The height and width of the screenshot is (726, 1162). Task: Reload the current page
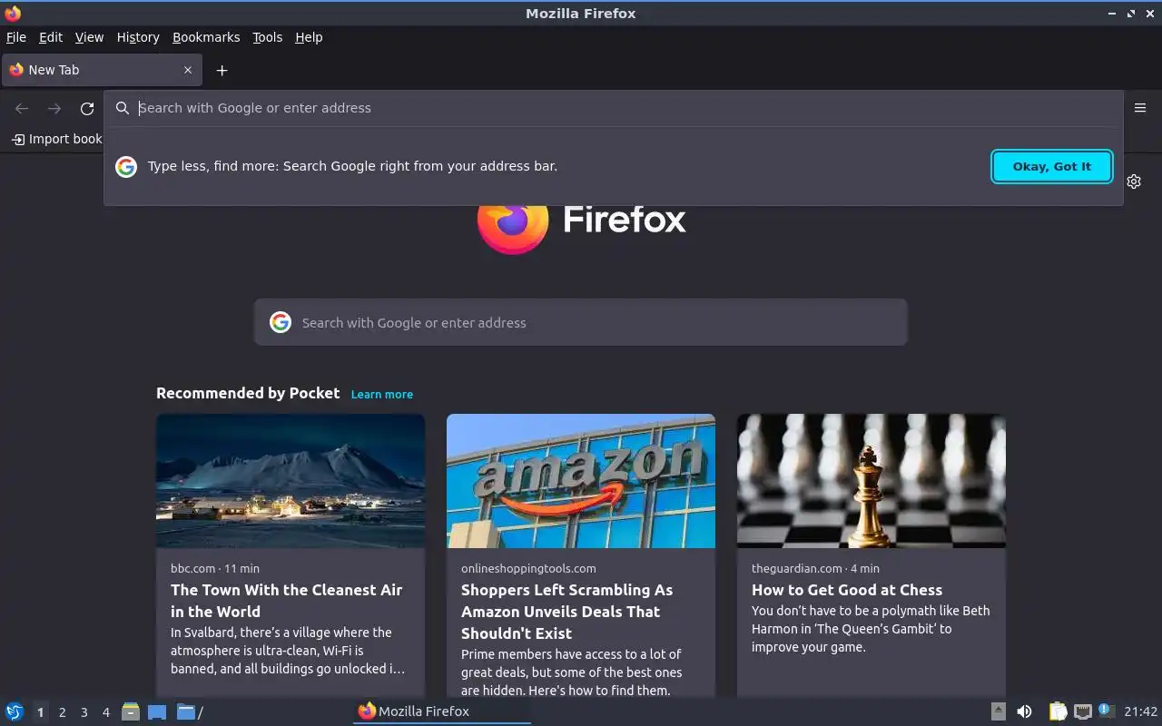[87, 108]
